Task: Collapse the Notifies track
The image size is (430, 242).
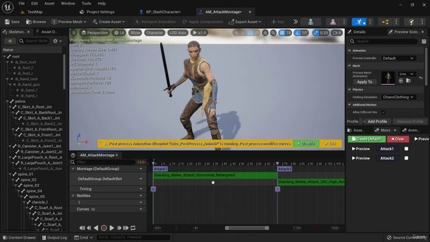Action: click(x=73, y=196)
